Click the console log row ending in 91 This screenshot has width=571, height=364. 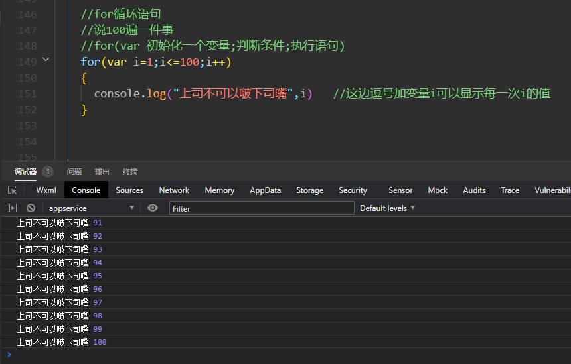point(285,223)
